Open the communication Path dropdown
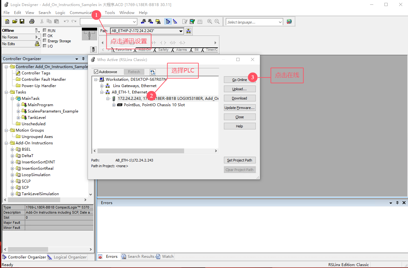 (x=181, y=31)
